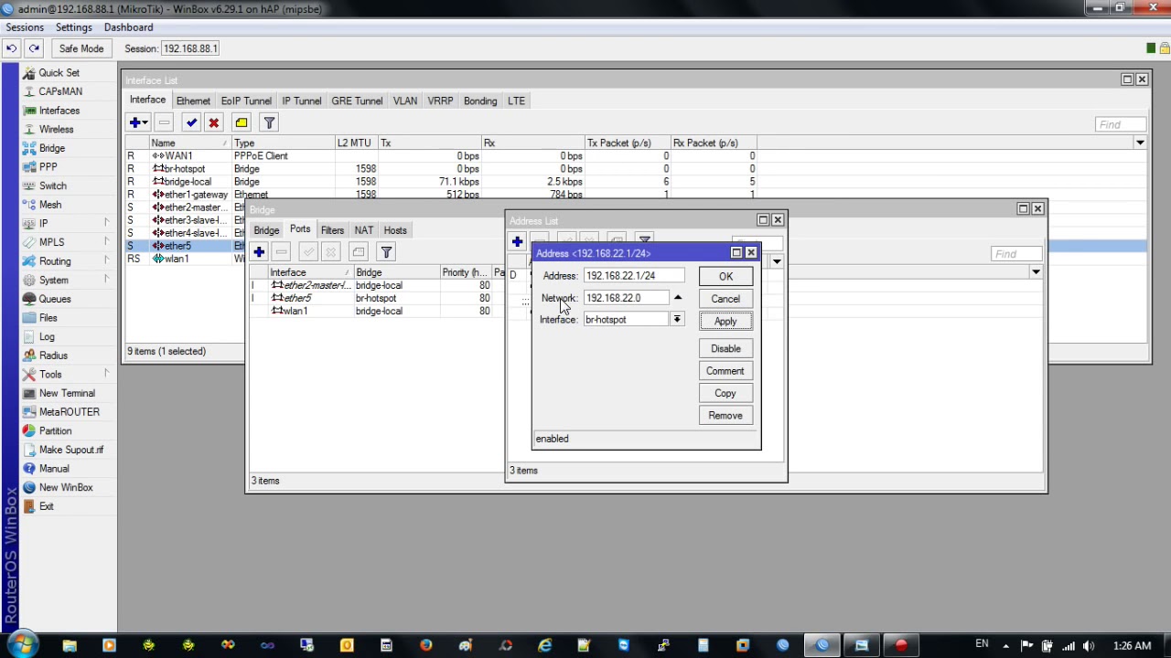Click undo arrow in toolbar
Viewport: 1171px width, 658px height.
(12, 48)
